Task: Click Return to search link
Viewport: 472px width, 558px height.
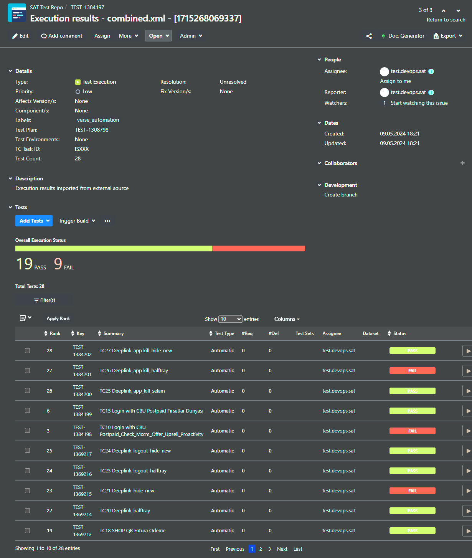Action: (446, 20)
